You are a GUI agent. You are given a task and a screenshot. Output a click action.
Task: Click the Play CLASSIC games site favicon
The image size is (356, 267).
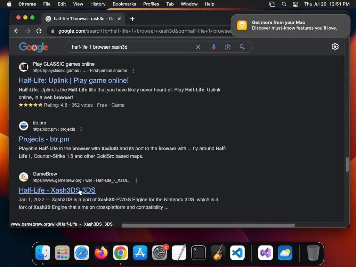coord(24,67)
